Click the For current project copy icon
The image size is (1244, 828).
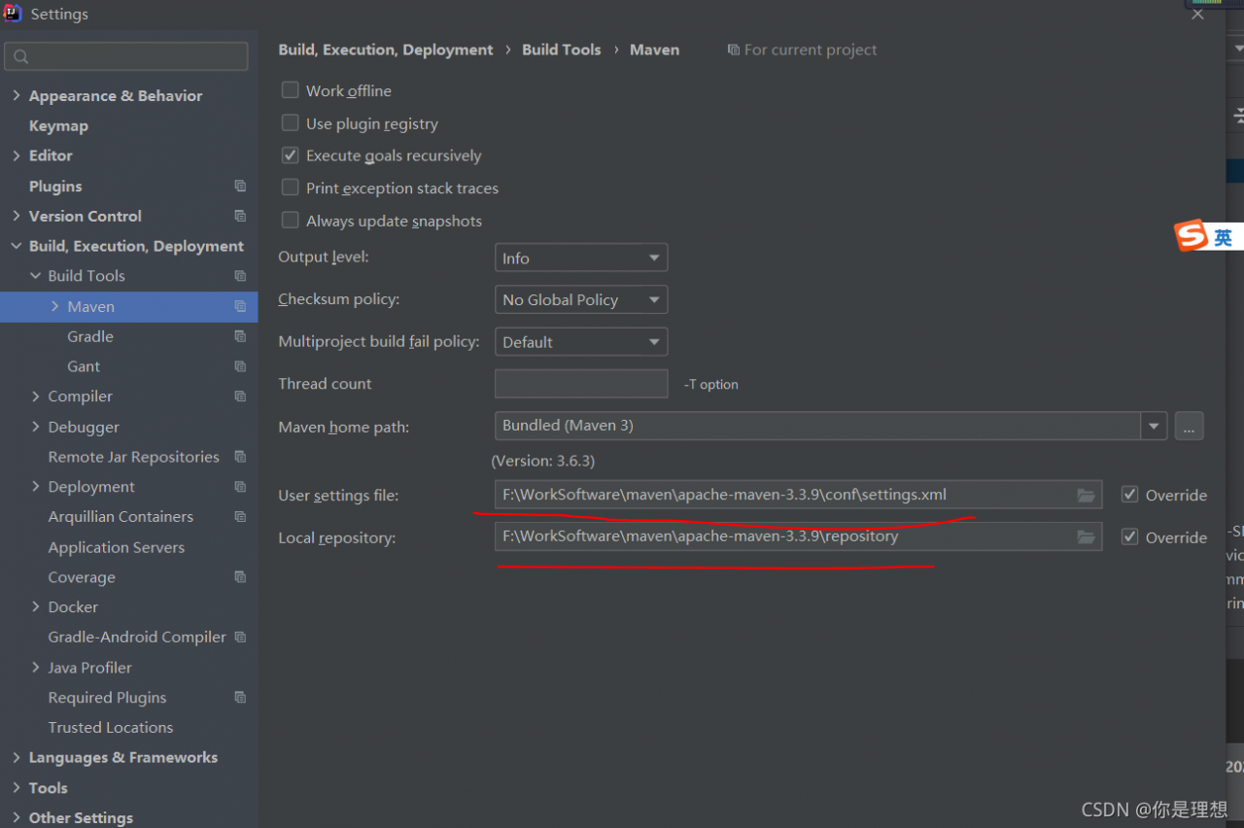734,50
